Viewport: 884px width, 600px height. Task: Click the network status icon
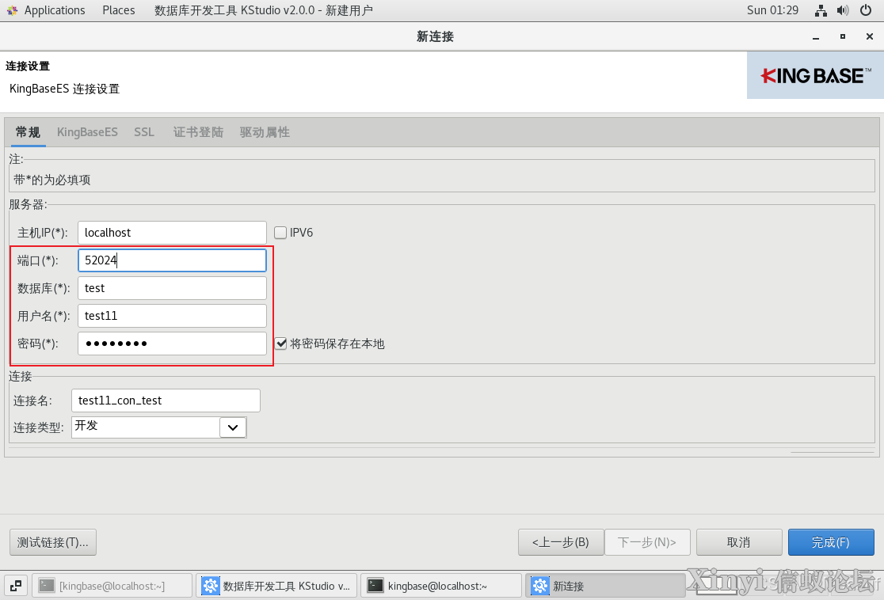coord(821,10)
